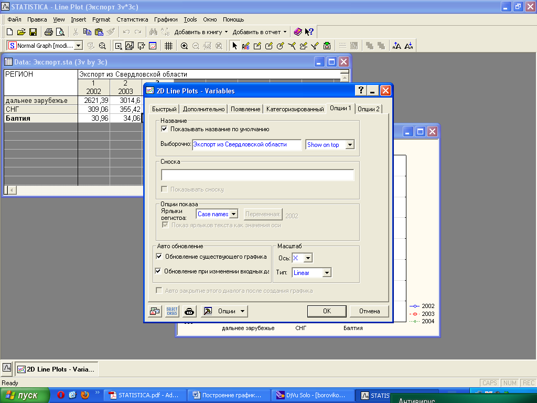Switch to the Опции 2 tab
Image resolution: width=537 pixels, height=403 pixels.
[x=369, y=109]
